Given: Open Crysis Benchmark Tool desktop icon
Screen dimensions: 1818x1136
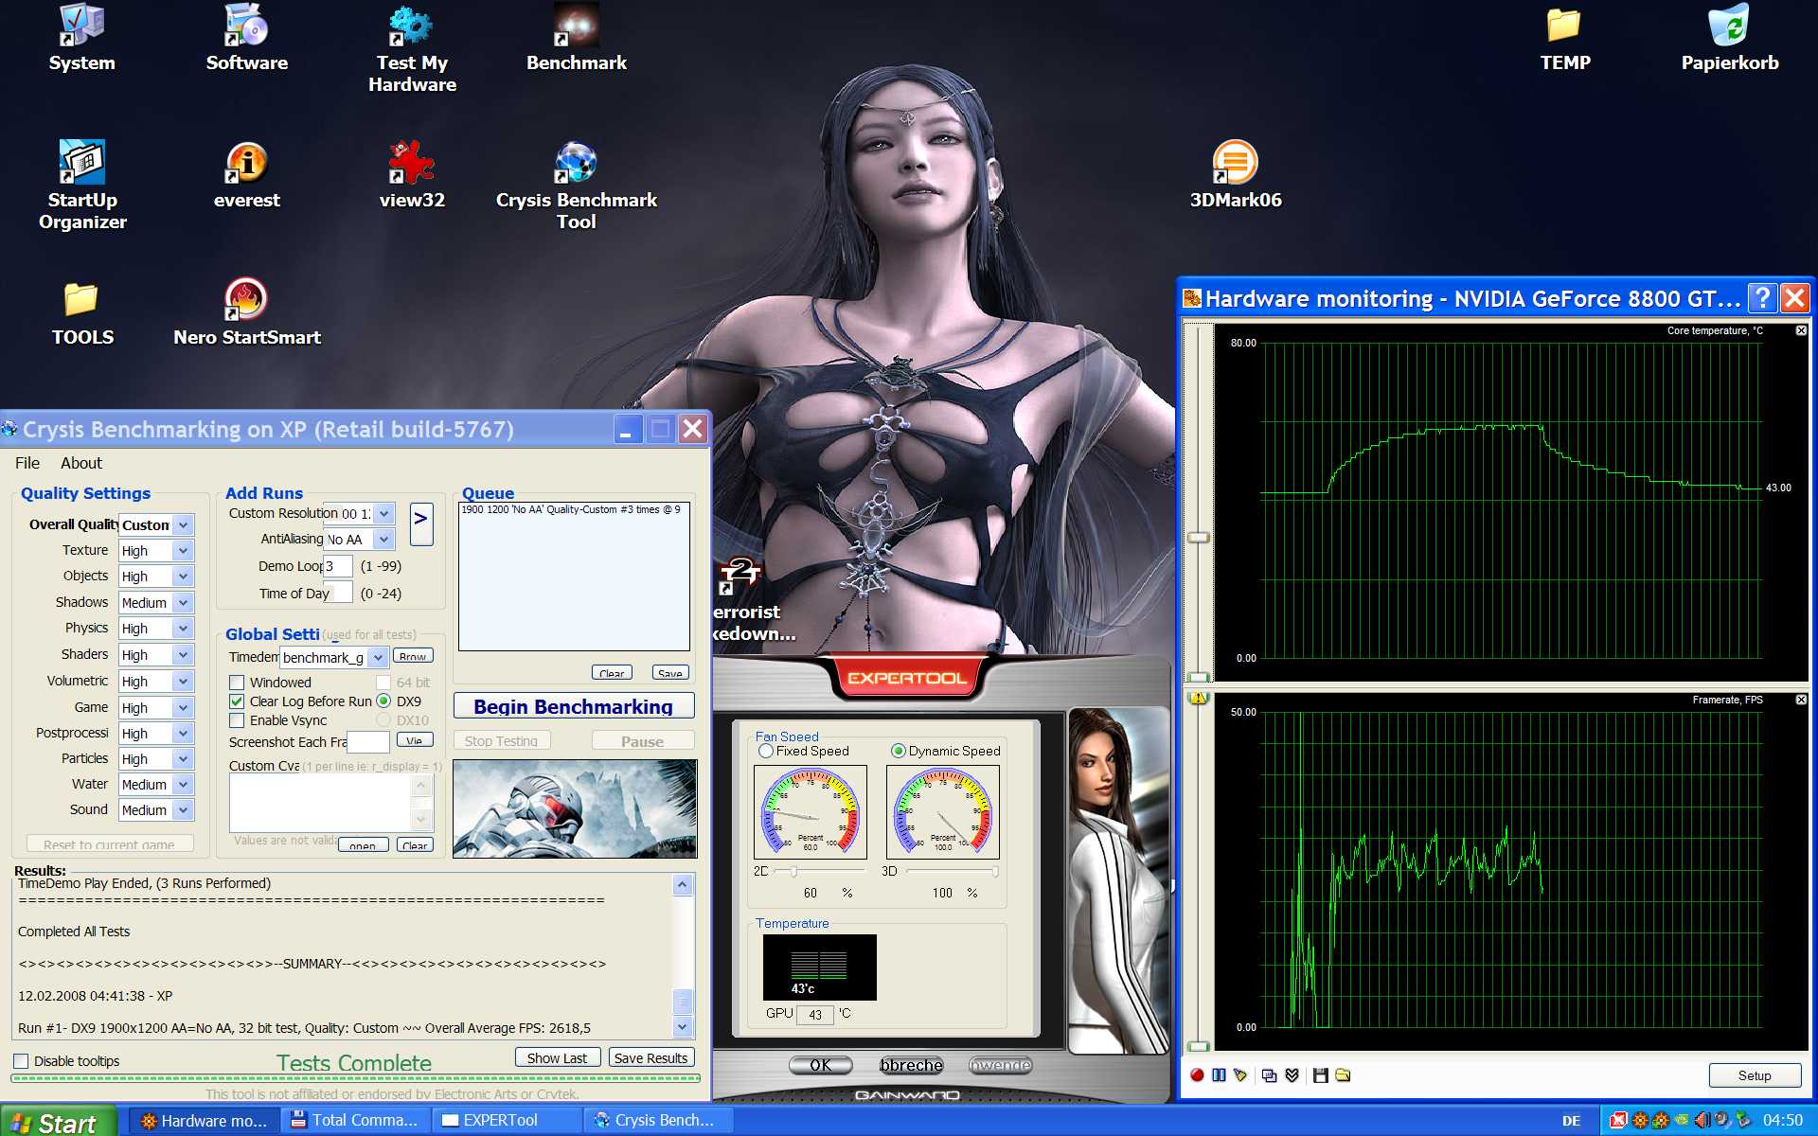Looking at the screenshot, I should pyautogui.click(x=576, y=164).
